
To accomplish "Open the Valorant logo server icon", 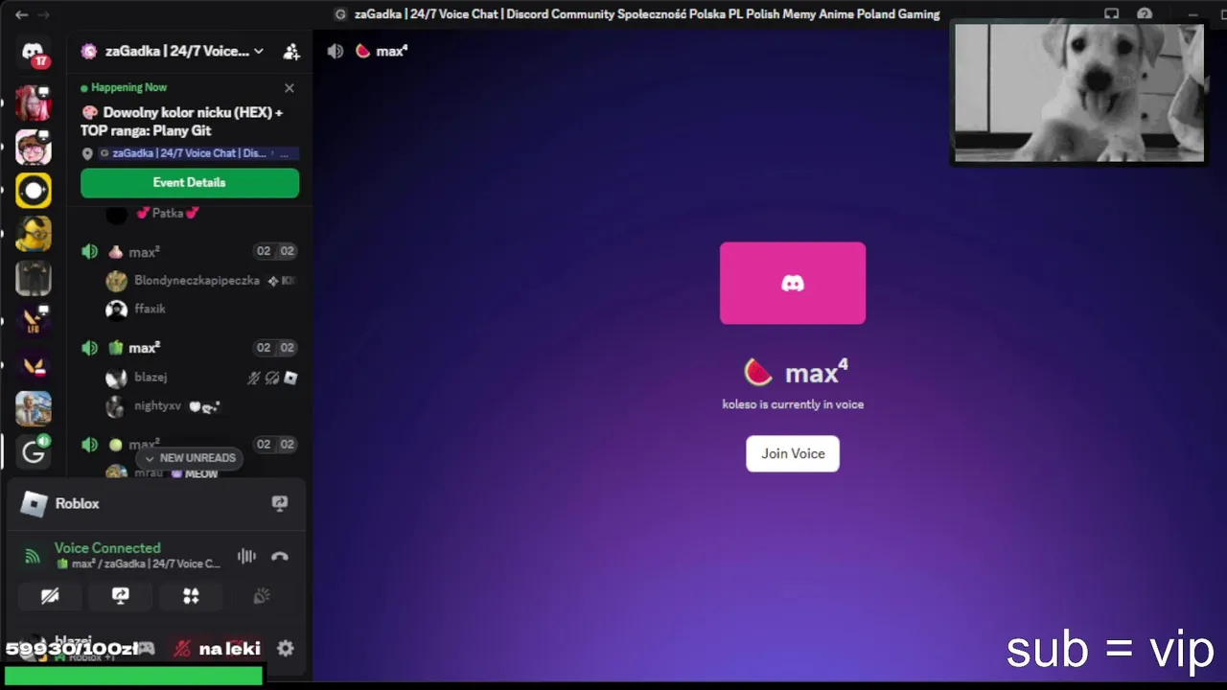I will tap(34, 365).
